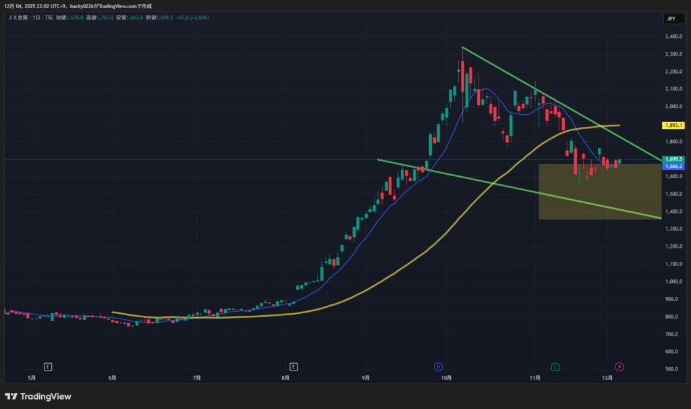Click the yellow 1,893.1 price label
Viewport: 691px width, 409px height.
pos(673,126)
